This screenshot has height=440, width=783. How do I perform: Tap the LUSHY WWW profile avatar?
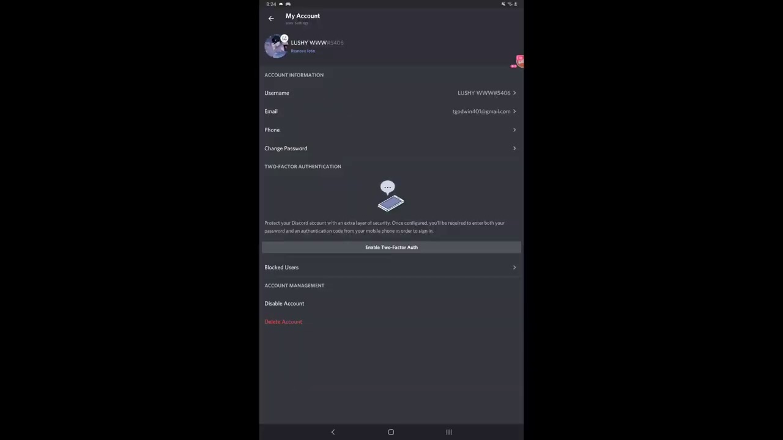(x=276, y=46)
